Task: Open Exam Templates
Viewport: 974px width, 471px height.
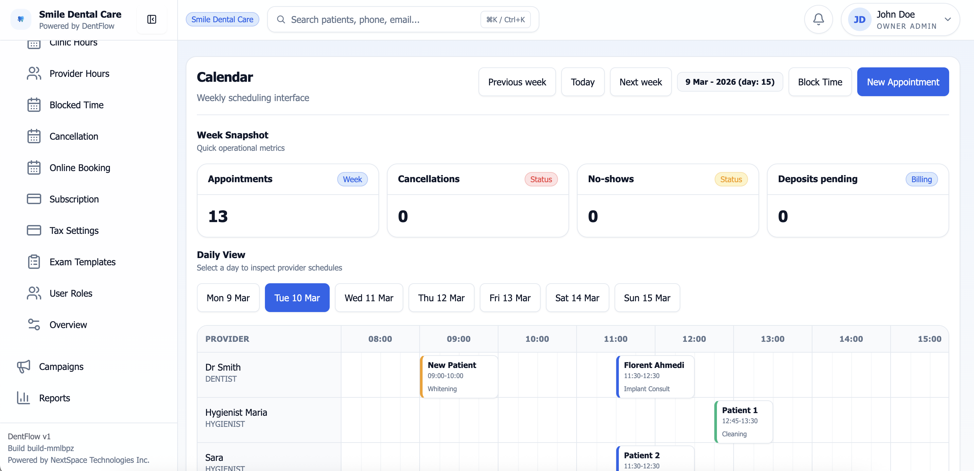Action: pyautogui.click(x=83, y=262)
